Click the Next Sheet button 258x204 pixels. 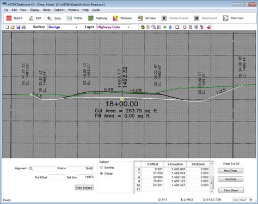[x=230, y=170]
